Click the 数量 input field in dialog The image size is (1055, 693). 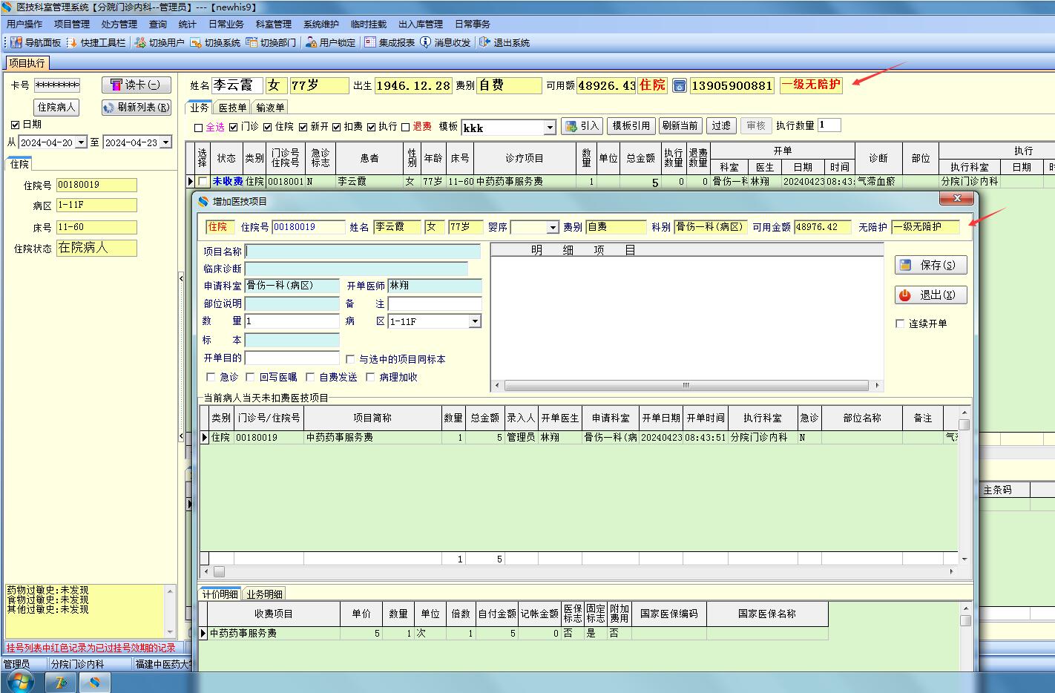coord(292,321)
